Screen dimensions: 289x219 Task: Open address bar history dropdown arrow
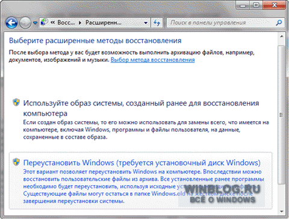(146, 23)
